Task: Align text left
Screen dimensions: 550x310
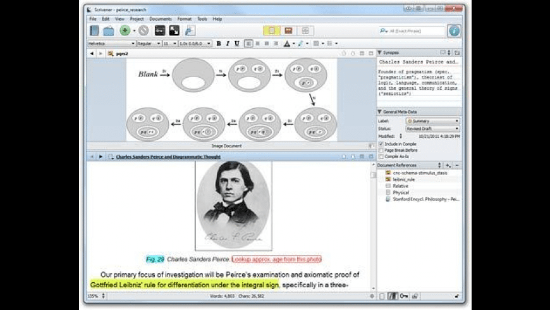Action: (x=248, y=44)
